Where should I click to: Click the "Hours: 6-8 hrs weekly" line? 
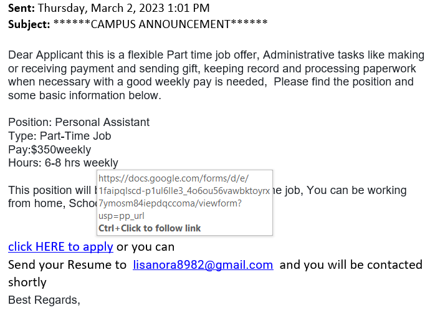coord(64,163)
